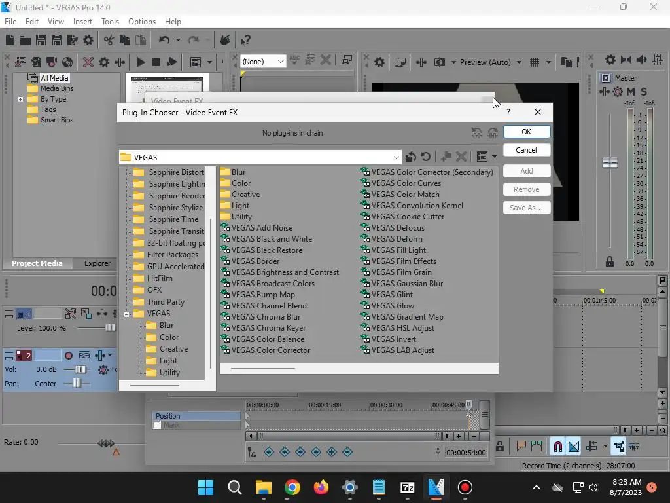Stop preview with Project Media stop button

pyautogui.click(x=156, y=62)
